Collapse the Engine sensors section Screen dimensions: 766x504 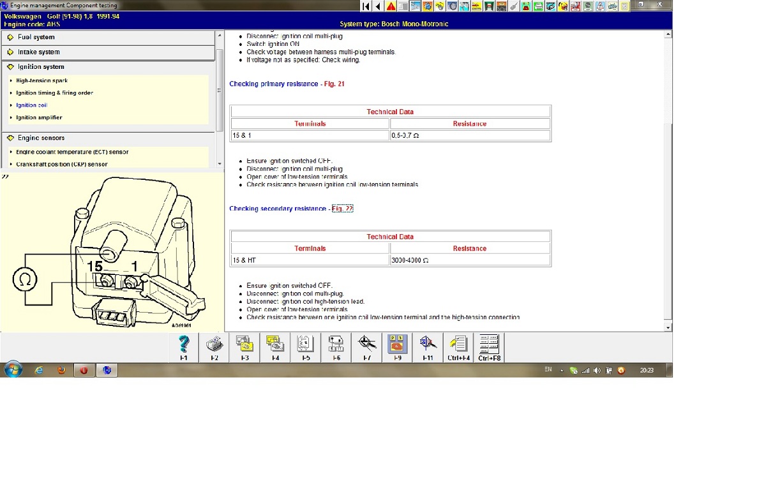(41, 138)
